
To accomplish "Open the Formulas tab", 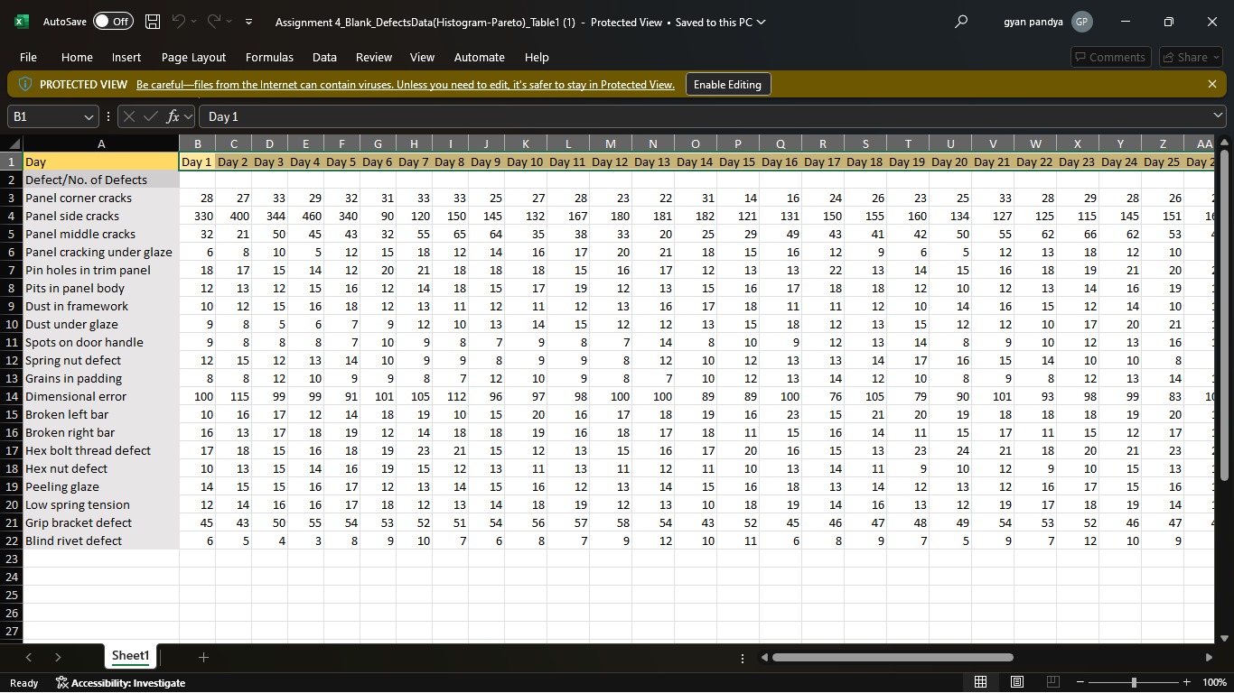I will [269, 57].
